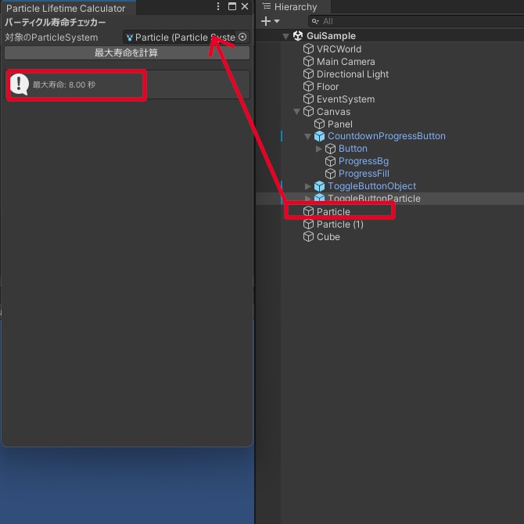This screenshot has width=524, height=524.
Task: Select the GuiSample scene row
Action: pyautogui.click(x=389, y=36)
